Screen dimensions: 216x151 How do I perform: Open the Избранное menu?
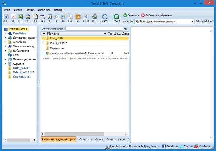[x=44, y=10]
